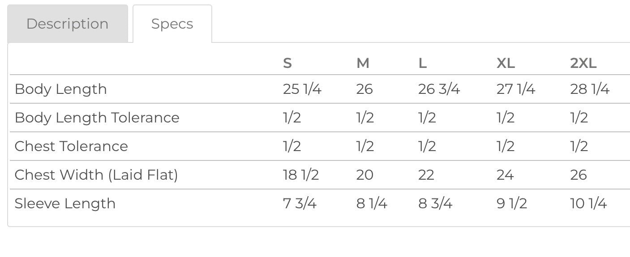Click the 25 1/4 body length value
The height and width of the screenshot is (257, 630).
click(302, 89)
